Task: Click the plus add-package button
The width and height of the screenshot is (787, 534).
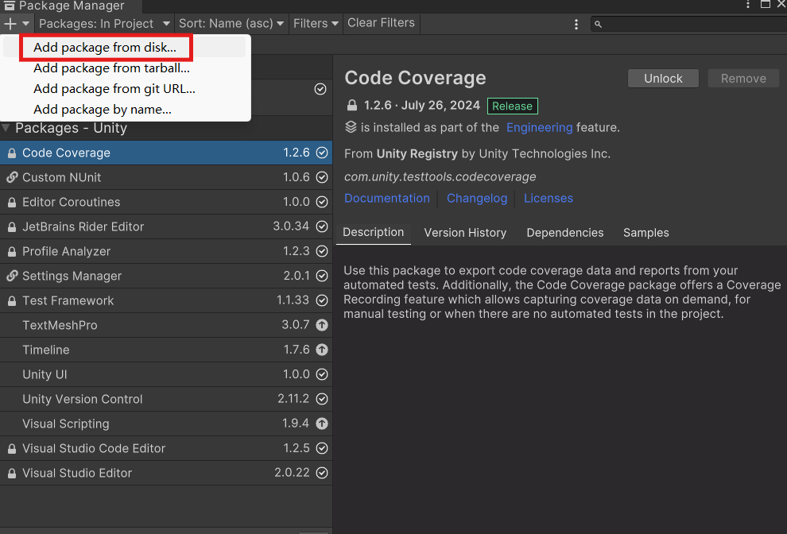Action: (x=10, y=24)
